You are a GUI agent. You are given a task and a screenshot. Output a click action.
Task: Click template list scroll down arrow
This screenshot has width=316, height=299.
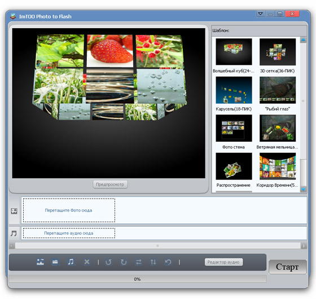[303, 189]
